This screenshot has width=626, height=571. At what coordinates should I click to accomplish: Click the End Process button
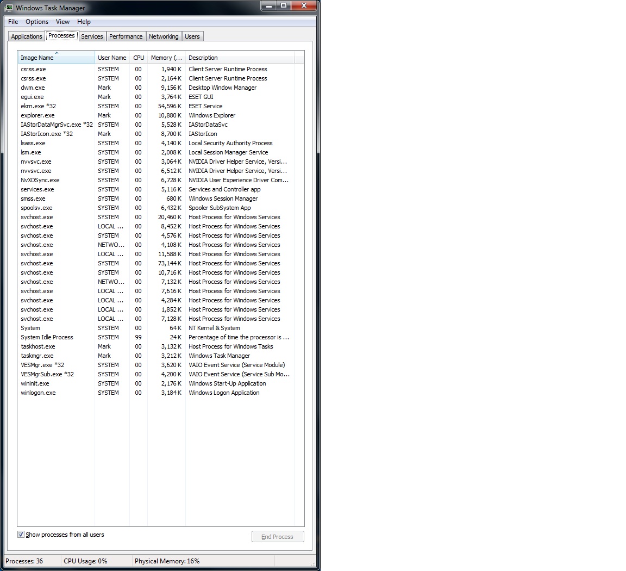click(x=278, y=537)
